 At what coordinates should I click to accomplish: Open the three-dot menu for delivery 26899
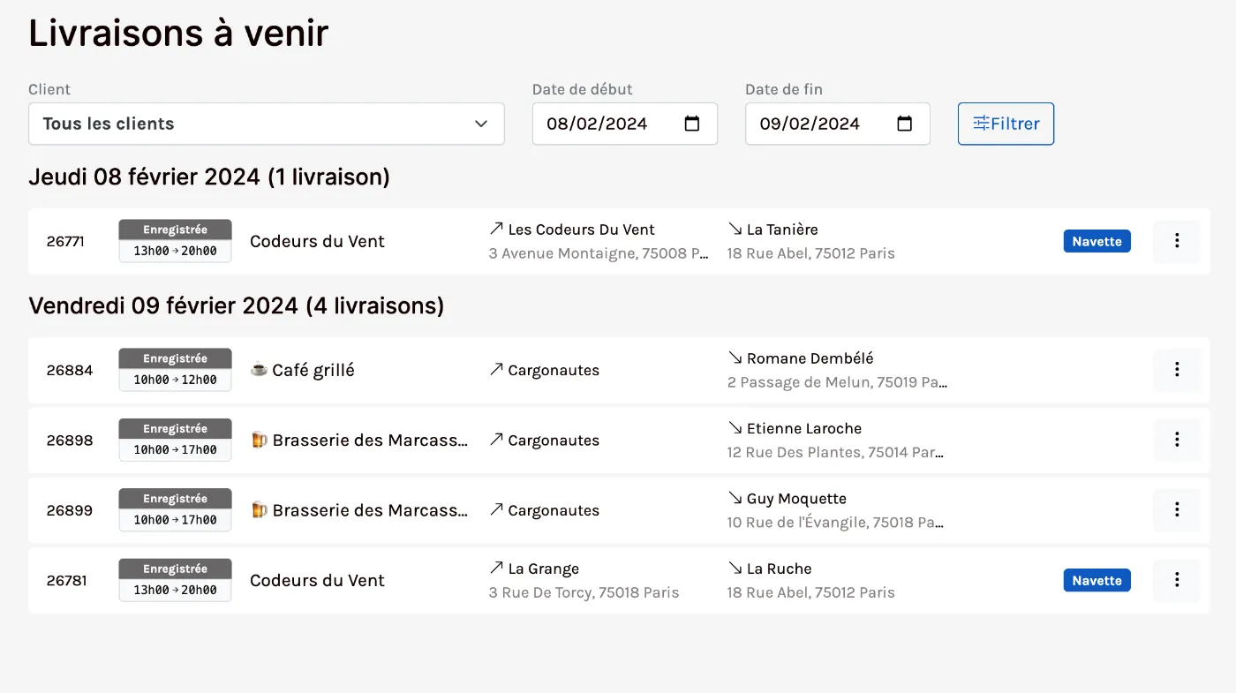[1176, 510]
